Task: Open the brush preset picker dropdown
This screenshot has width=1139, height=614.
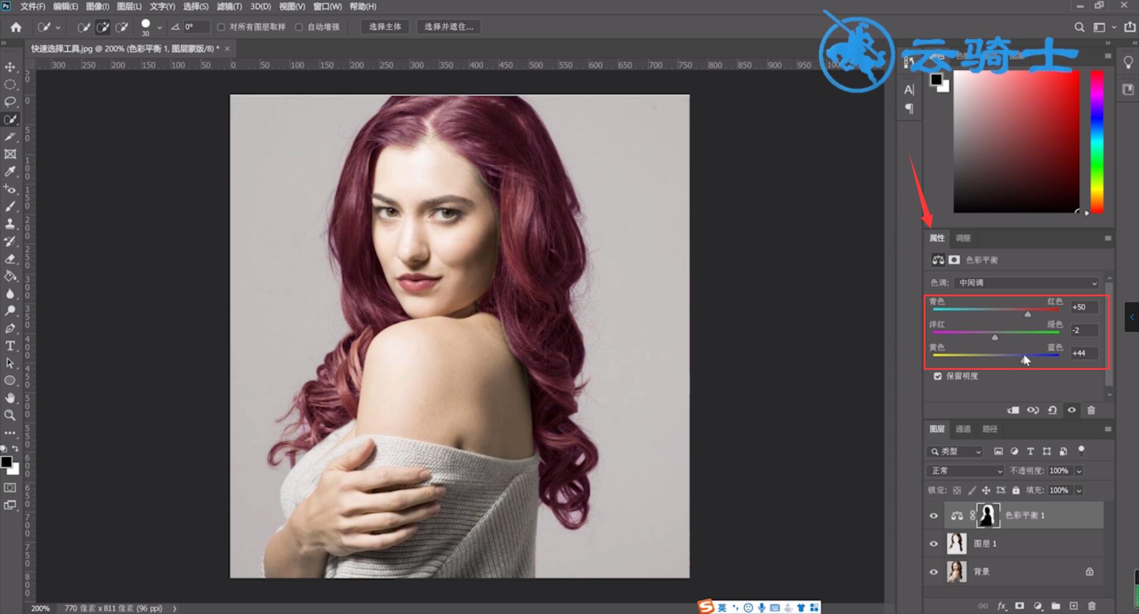Action: click(159, 27)
